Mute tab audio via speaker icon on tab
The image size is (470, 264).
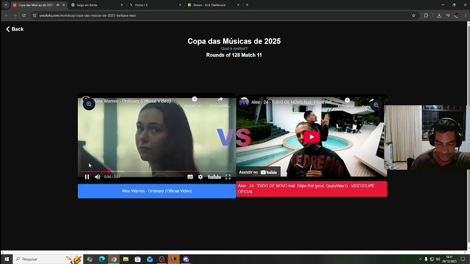point(58,5)
